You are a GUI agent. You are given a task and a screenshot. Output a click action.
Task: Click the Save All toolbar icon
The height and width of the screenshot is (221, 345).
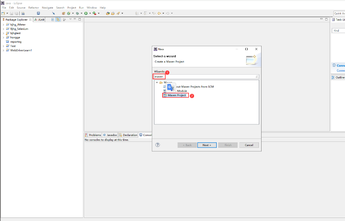(x=16, y=13)
